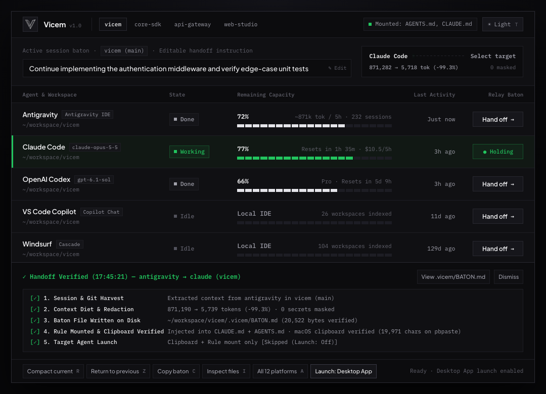Viewport: 546px width, 394px height.
Task: Click the '129d ago' last activity text
Action: click(x=441, y=249)
